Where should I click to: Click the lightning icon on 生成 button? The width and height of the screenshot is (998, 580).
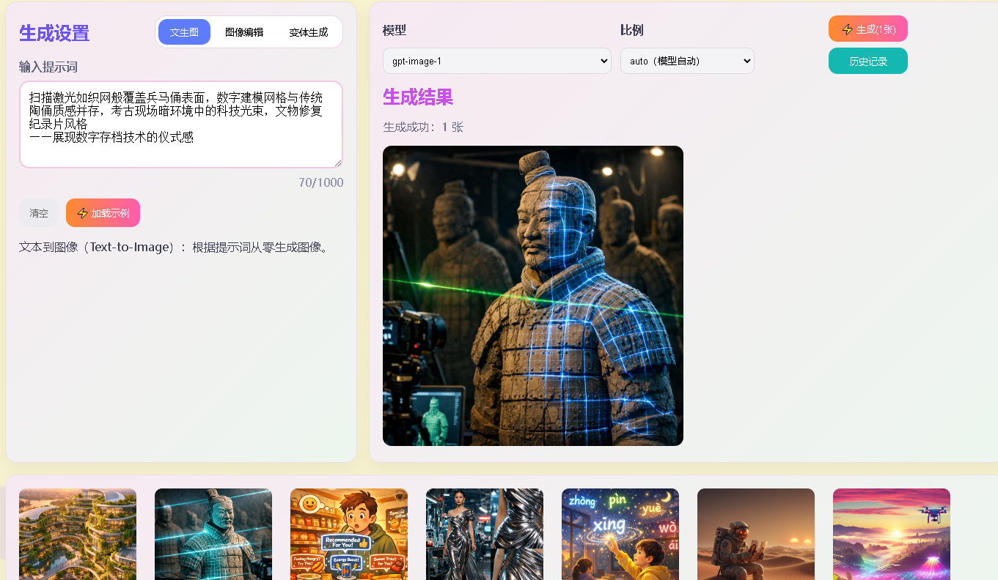(x=847, y=29)
